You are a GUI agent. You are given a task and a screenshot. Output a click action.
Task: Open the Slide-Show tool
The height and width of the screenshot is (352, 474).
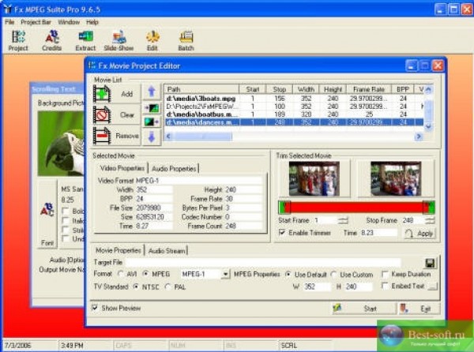(118, 39)
